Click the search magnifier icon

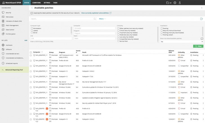[x=95, y=19]
